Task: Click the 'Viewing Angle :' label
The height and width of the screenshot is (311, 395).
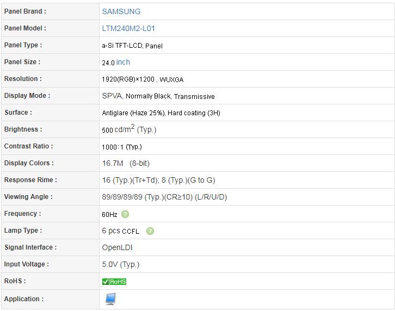Action: pyautogui.click(x=28, y=197)
